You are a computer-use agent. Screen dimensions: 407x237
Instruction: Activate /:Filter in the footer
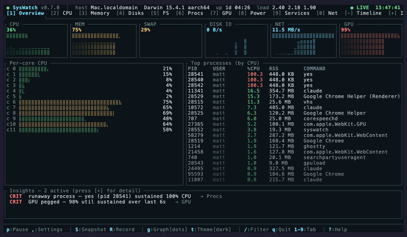pos(256,230)
